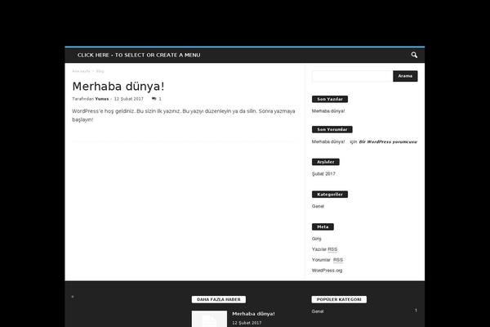The width and height of the screenshot is (490, 327).
Task: Open 'Bir WordPress yorumcusu' commenter link
Action: coord(388,141)
